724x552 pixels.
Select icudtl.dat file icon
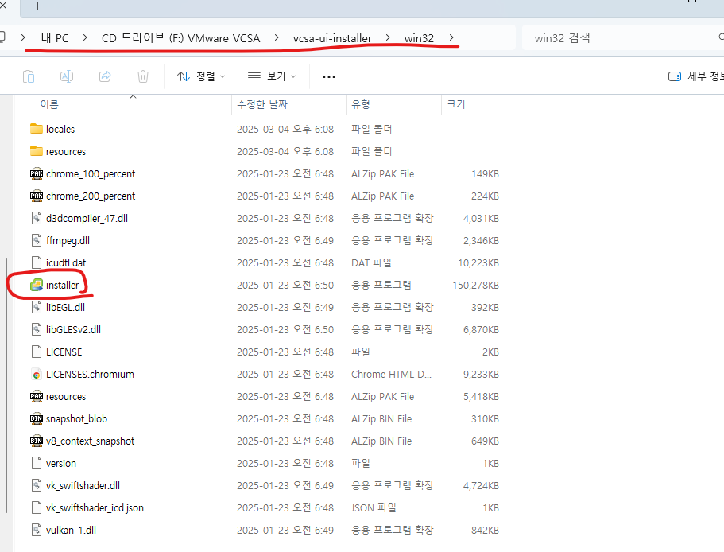point(37,262)
